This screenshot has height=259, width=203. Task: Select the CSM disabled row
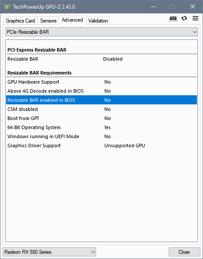[x=101, y=109]
